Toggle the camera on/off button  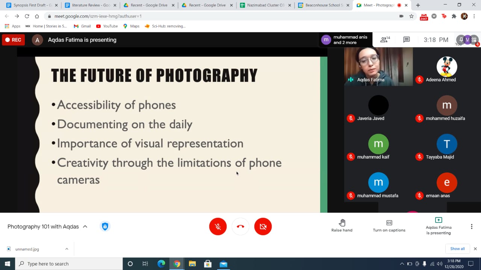click(263, 226)
